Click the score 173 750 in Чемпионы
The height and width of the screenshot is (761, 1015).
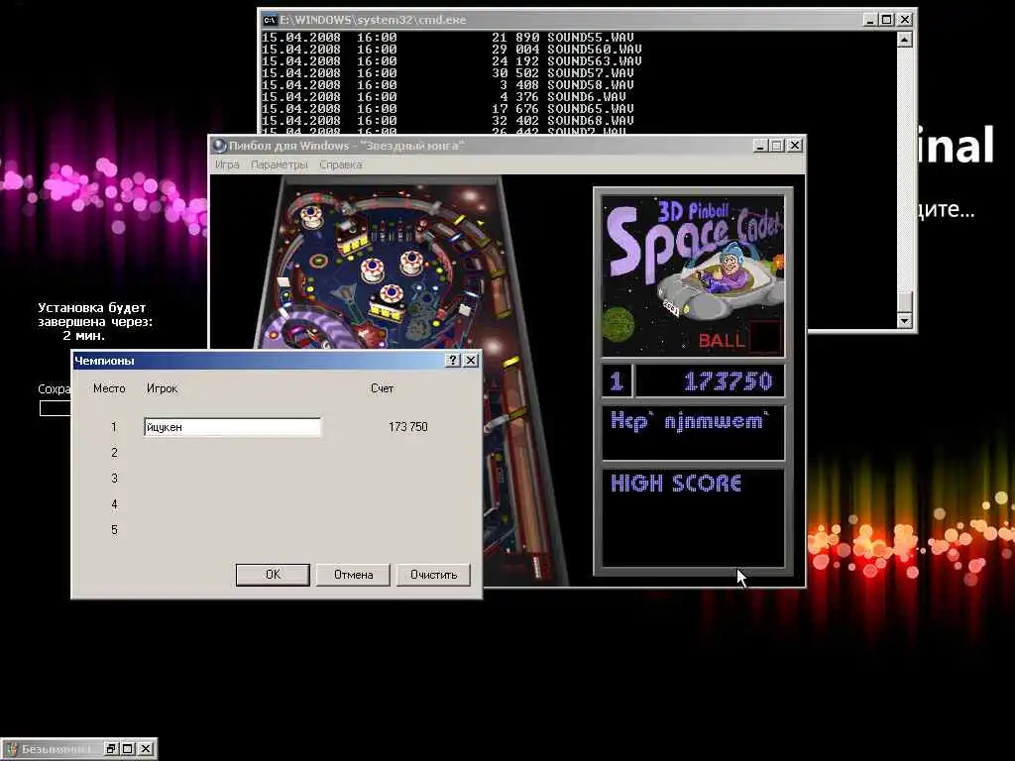tap(407, 427)
